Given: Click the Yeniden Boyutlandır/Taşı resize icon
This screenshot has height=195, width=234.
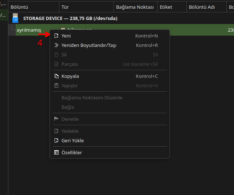Looking at the screenshot, I should pos(56,45).
